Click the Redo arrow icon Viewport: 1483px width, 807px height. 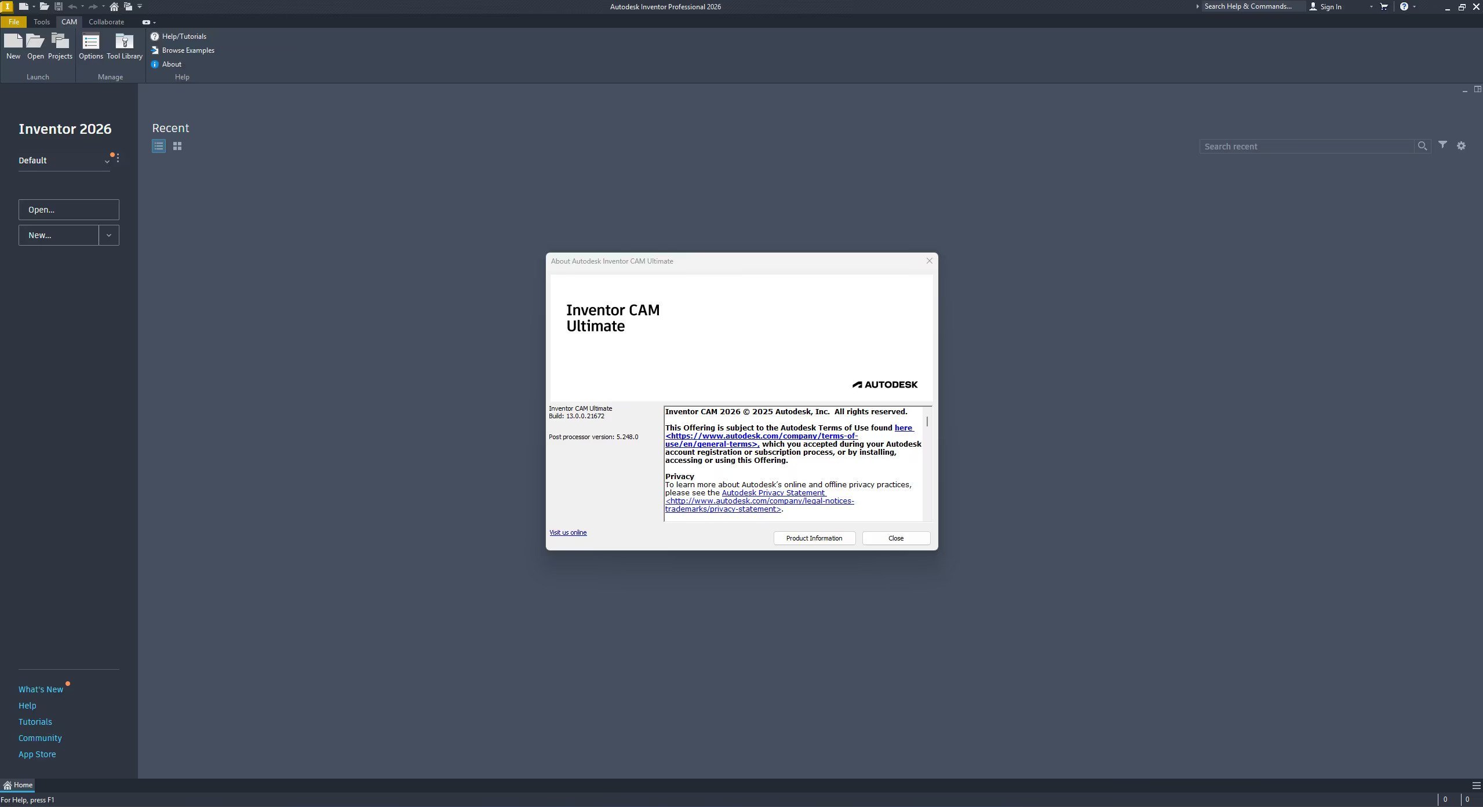click(x=93, y=6)
